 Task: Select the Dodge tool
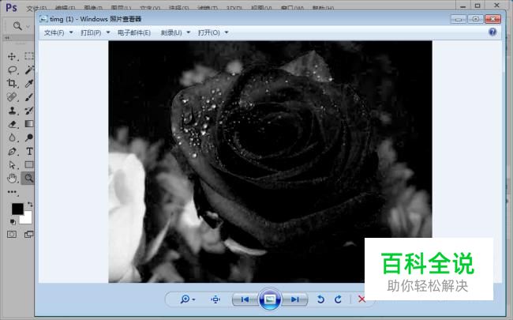[29, 137]
